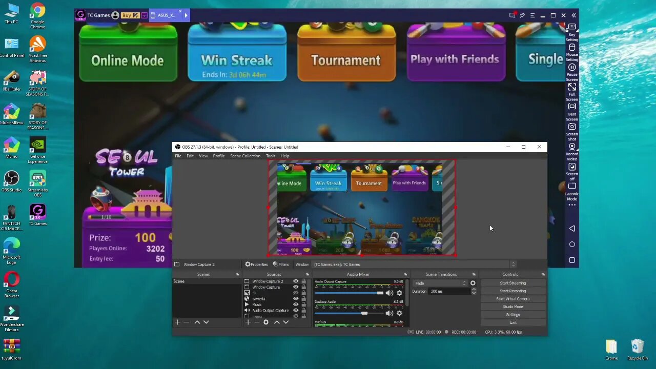Pop out the Scenes dock
Image resolution: width=656 pixels, height=369 pixels.
pos(237,275)
